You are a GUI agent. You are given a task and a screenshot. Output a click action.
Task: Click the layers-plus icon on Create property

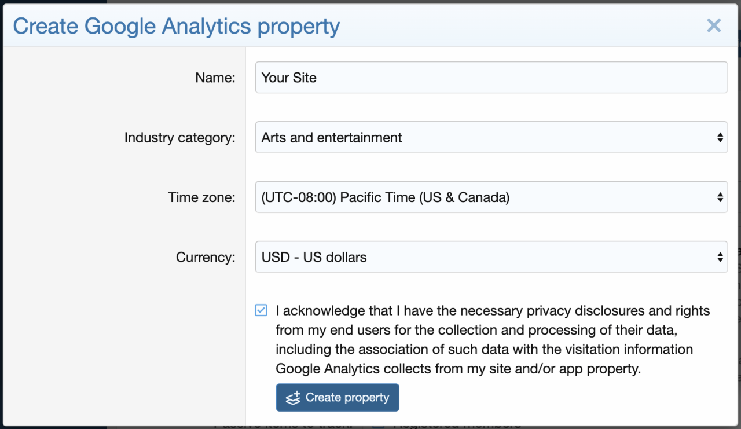[293, 398]
